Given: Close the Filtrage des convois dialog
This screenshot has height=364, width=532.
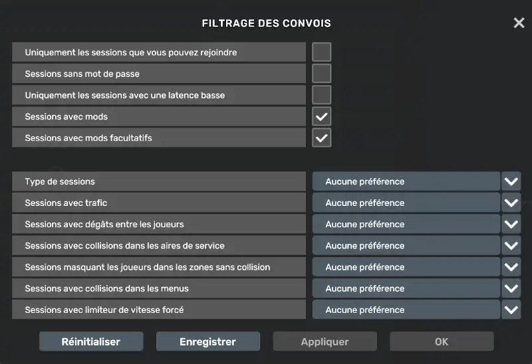Looking at the screenshot, I should coord(519,23).
